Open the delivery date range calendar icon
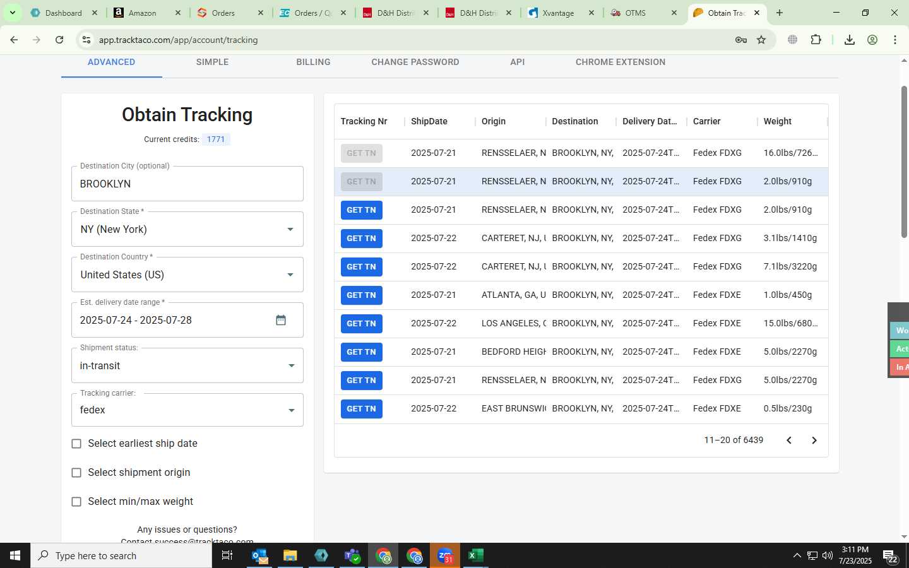This screenshot has height=568, width=909. [x=281, y=320]
